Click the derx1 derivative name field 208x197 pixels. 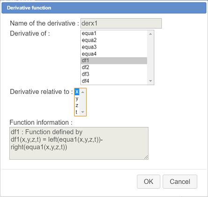tap(121, 23)
